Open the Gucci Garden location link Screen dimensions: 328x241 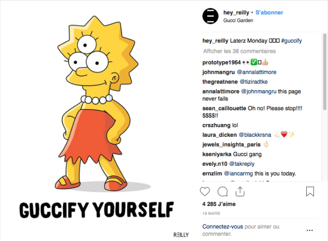coord(238,21)
